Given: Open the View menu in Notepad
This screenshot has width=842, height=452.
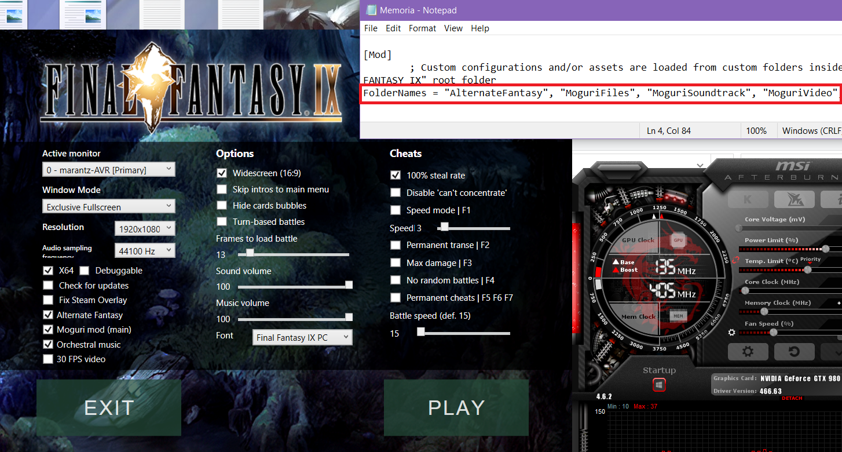Looking at the screenshot, I should pos(453,28).
